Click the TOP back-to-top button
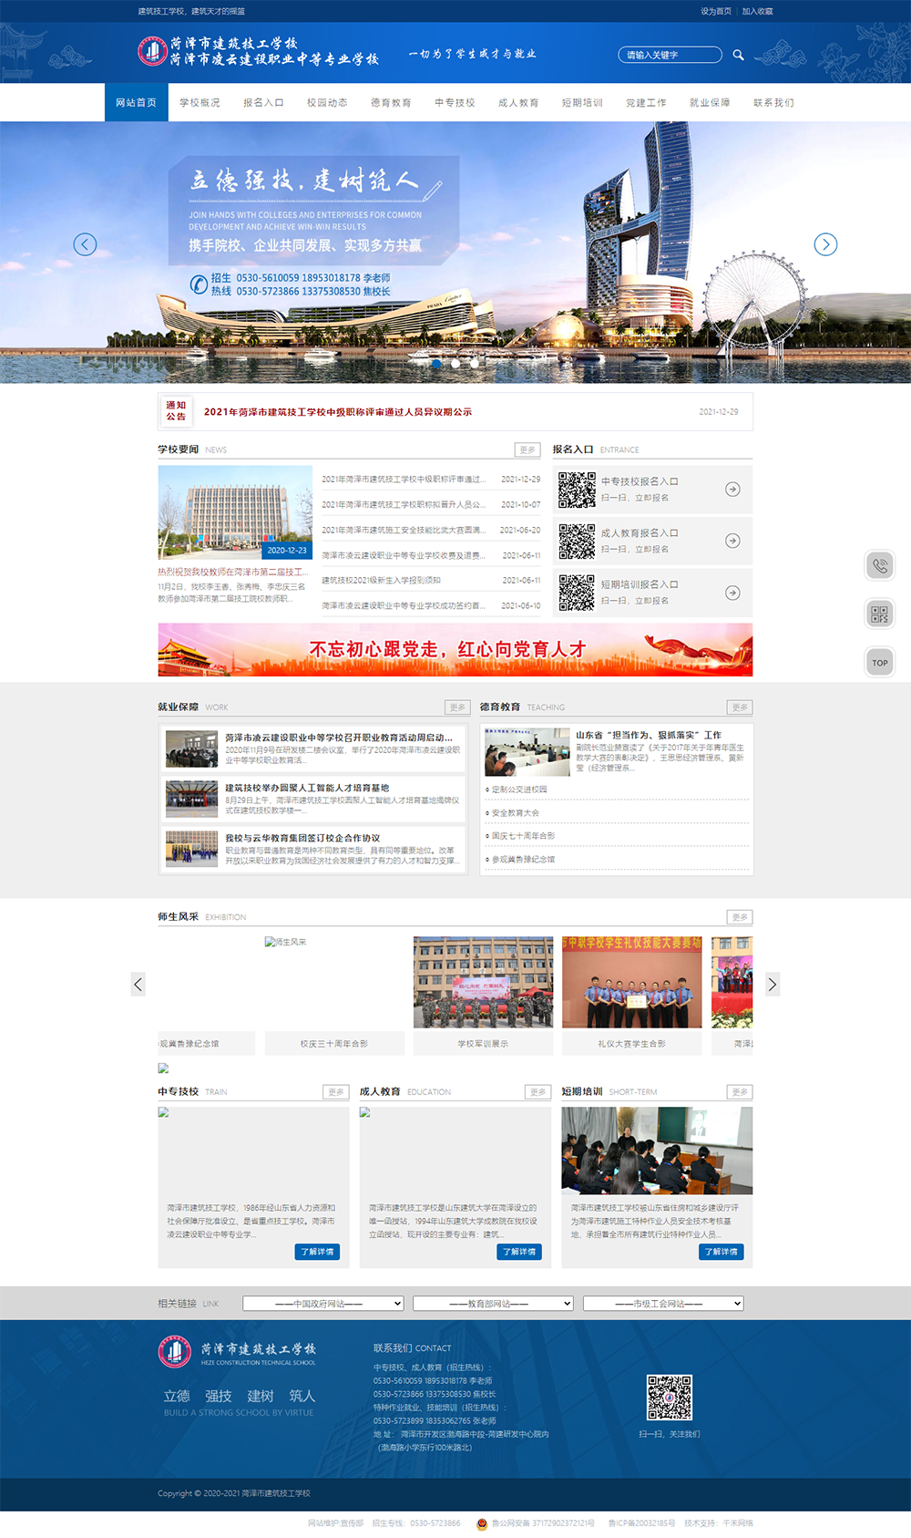The height and width of the screenshot is (1538, 911). click(879, 663)
